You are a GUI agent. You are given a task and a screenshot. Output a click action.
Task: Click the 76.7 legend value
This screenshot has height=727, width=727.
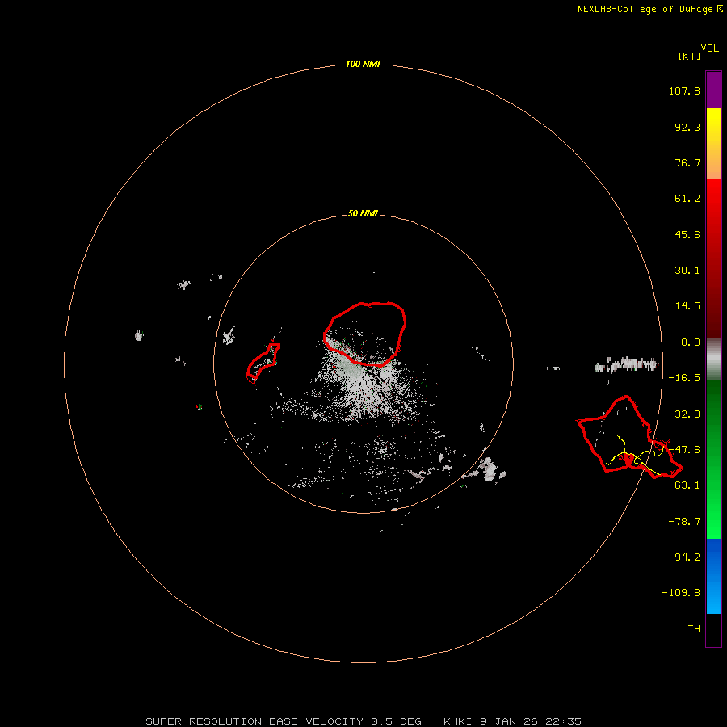pos(687,162)
